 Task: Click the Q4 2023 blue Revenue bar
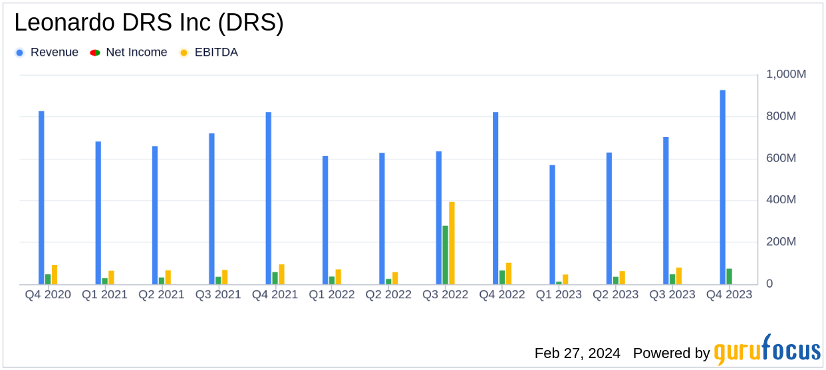(x=722, y=187)
